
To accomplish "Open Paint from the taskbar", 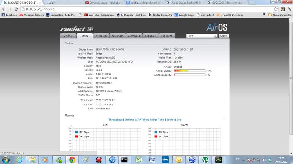I will coord(85,160).
